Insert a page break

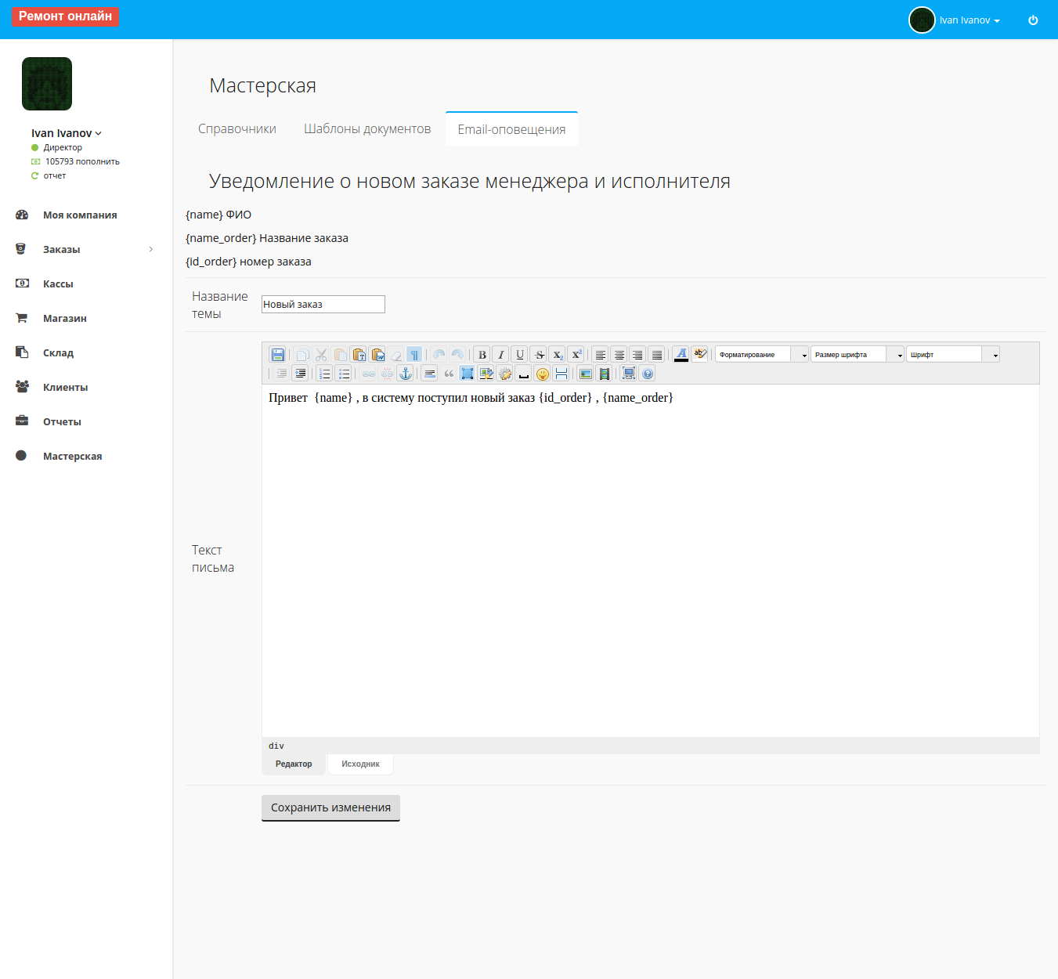pos(561,374)
